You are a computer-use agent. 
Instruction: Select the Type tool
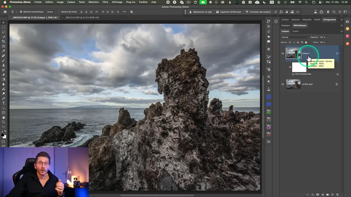click(4, 103)
